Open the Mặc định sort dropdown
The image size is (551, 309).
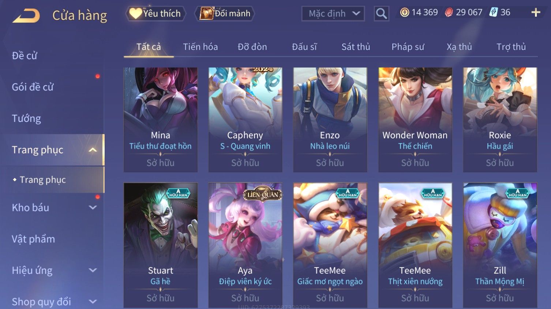(x=333, y=14)
